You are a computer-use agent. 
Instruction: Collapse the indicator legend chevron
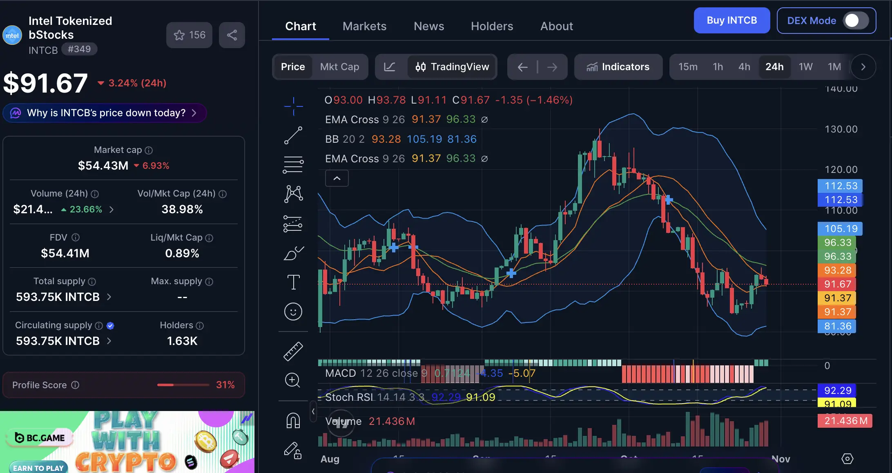337,178
